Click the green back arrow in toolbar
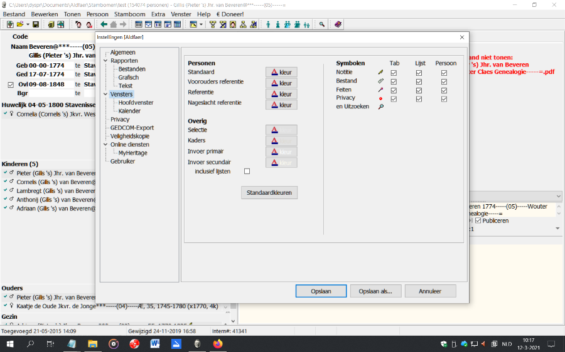565x352 pixels. click(104, 24)
